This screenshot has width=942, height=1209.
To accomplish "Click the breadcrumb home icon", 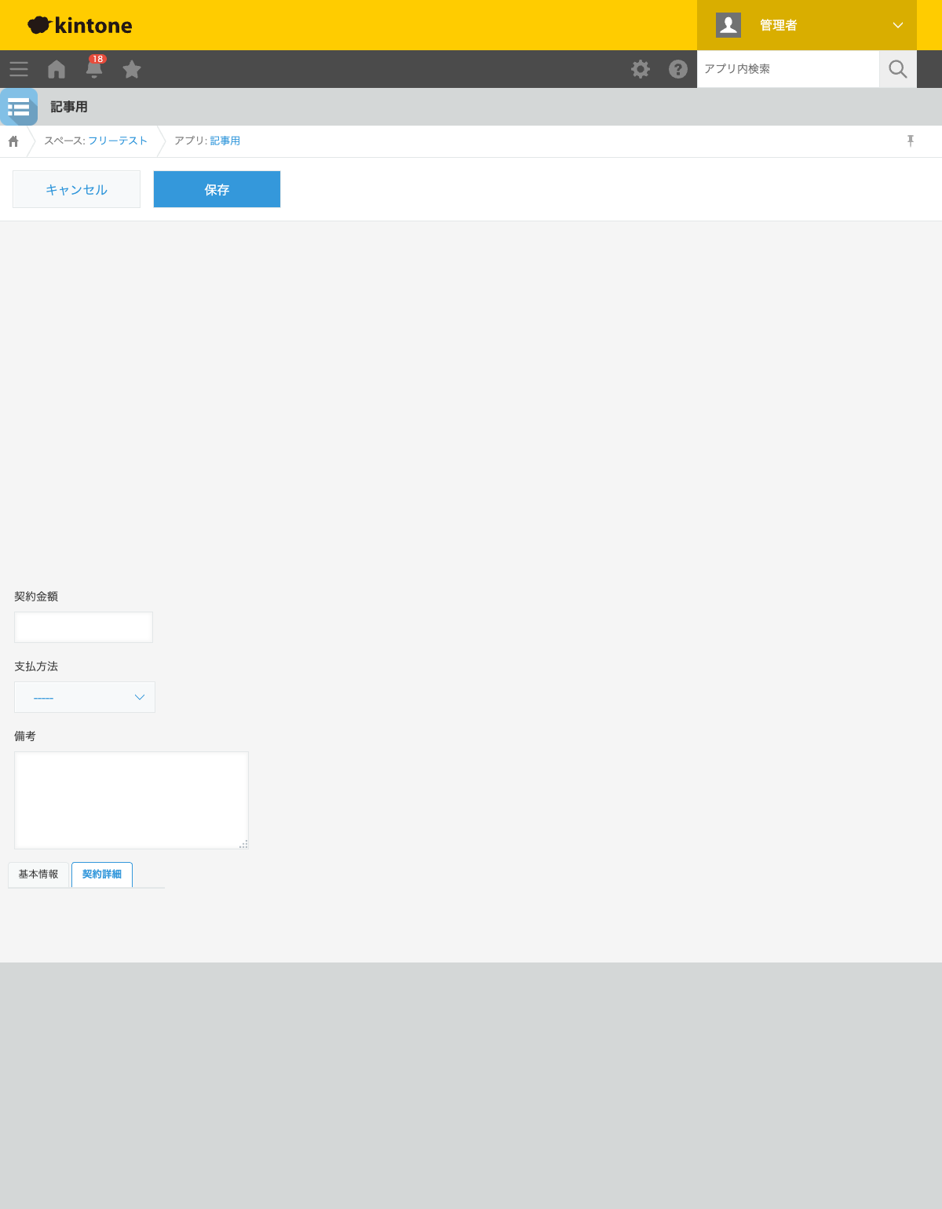I will [x=13, y=141].
